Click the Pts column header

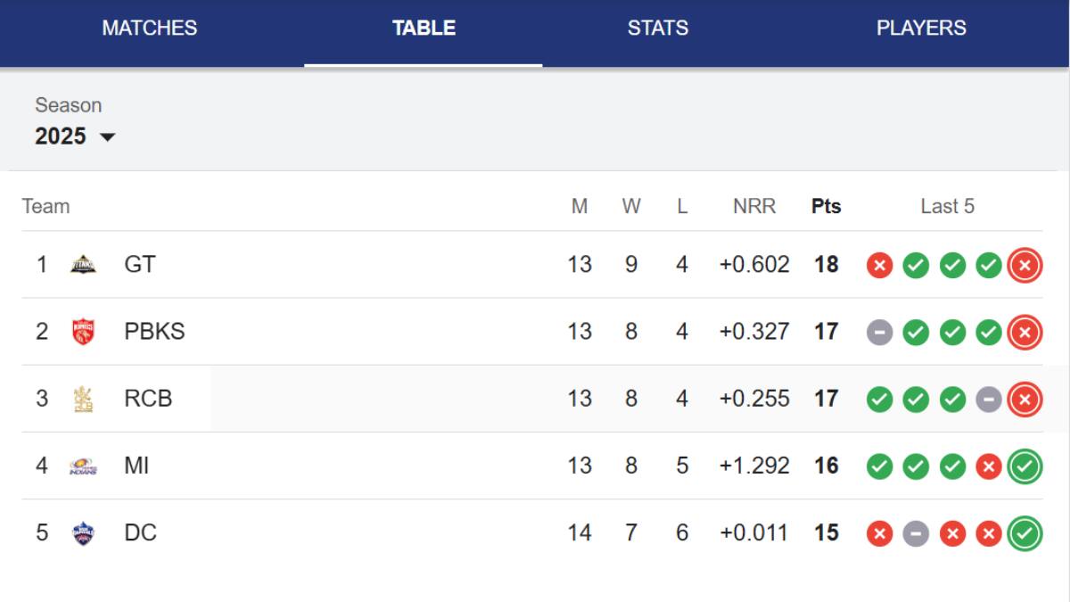[826, 207]
